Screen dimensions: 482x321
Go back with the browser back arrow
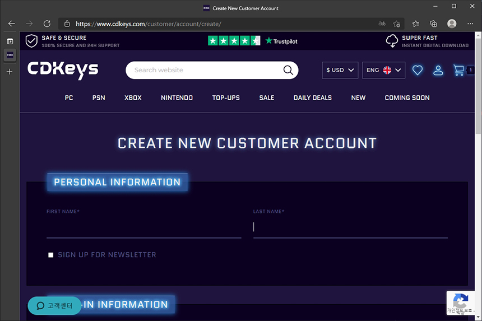[x=12, y=24]
